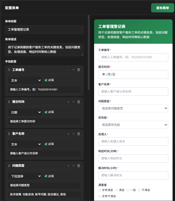Click the 提交时间 field header title

(x=18, y=102)
